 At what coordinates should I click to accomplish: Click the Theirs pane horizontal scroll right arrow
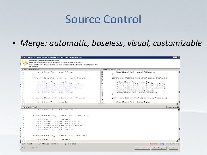tap(99, 104)
